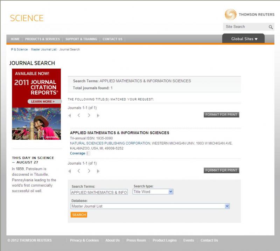Open Product Logins footer link
The height and width of the screenshot is (251, 280).
coord(164,240)
